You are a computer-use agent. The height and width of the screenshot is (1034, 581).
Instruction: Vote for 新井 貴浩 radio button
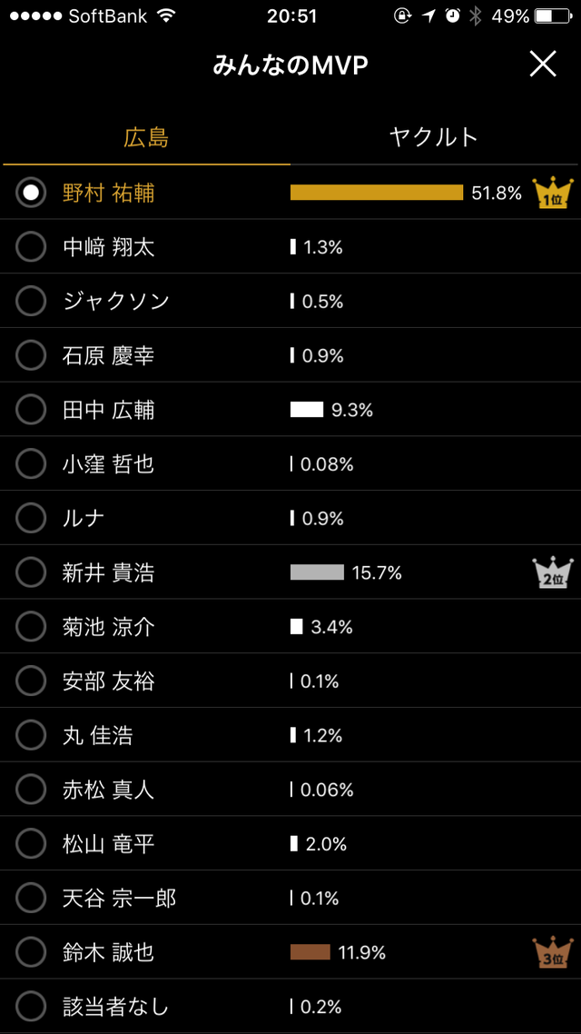click(31, 572)
